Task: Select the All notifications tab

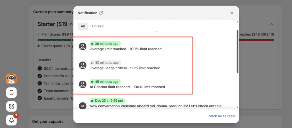Action: 83,26
